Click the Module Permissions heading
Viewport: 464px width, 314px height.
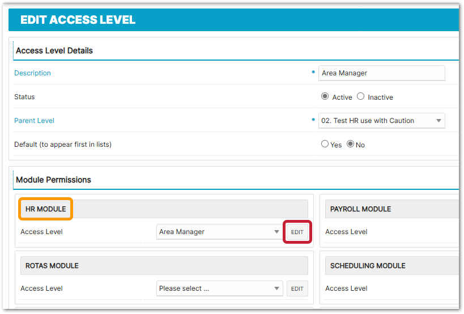click(x=53, y=180)
